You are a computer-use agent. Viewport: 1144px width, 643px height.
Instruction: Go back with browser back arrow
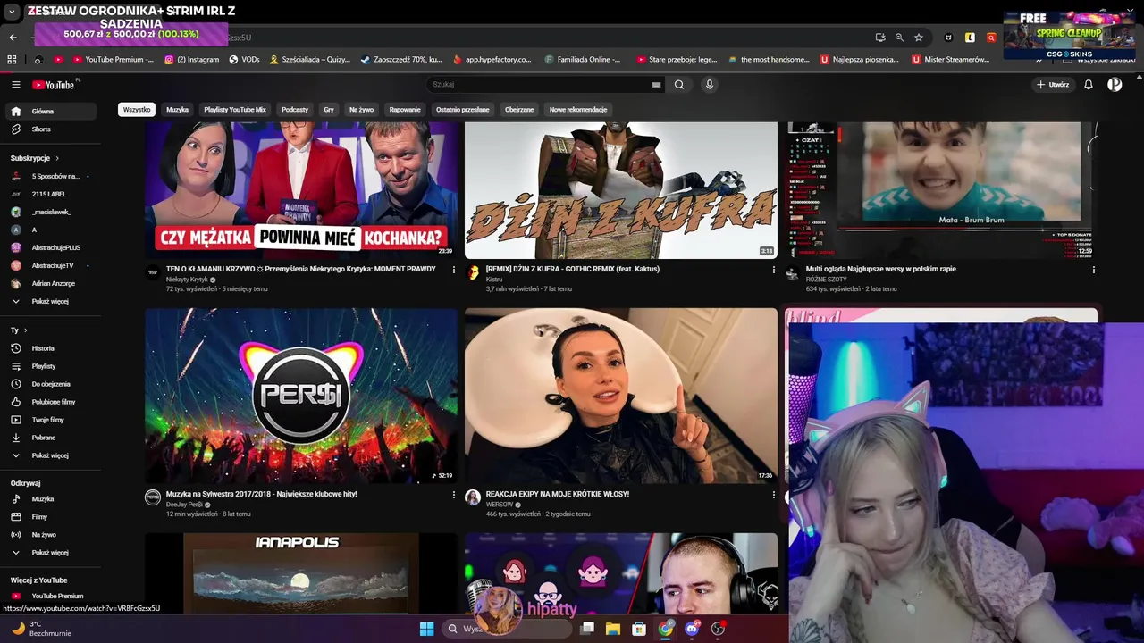pyautogui.click(x=13, y=38)
